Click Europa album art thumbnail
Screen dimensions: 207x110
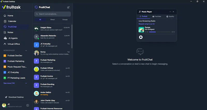(141, 30)
